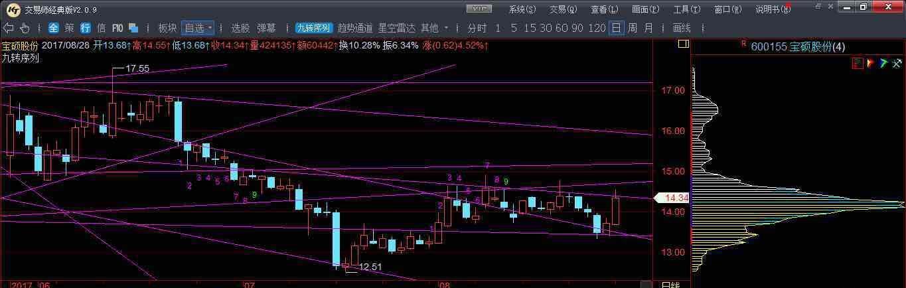906x288 pixels.
Task: Click the 13.00 price axis label
Action: pos(674,252)
